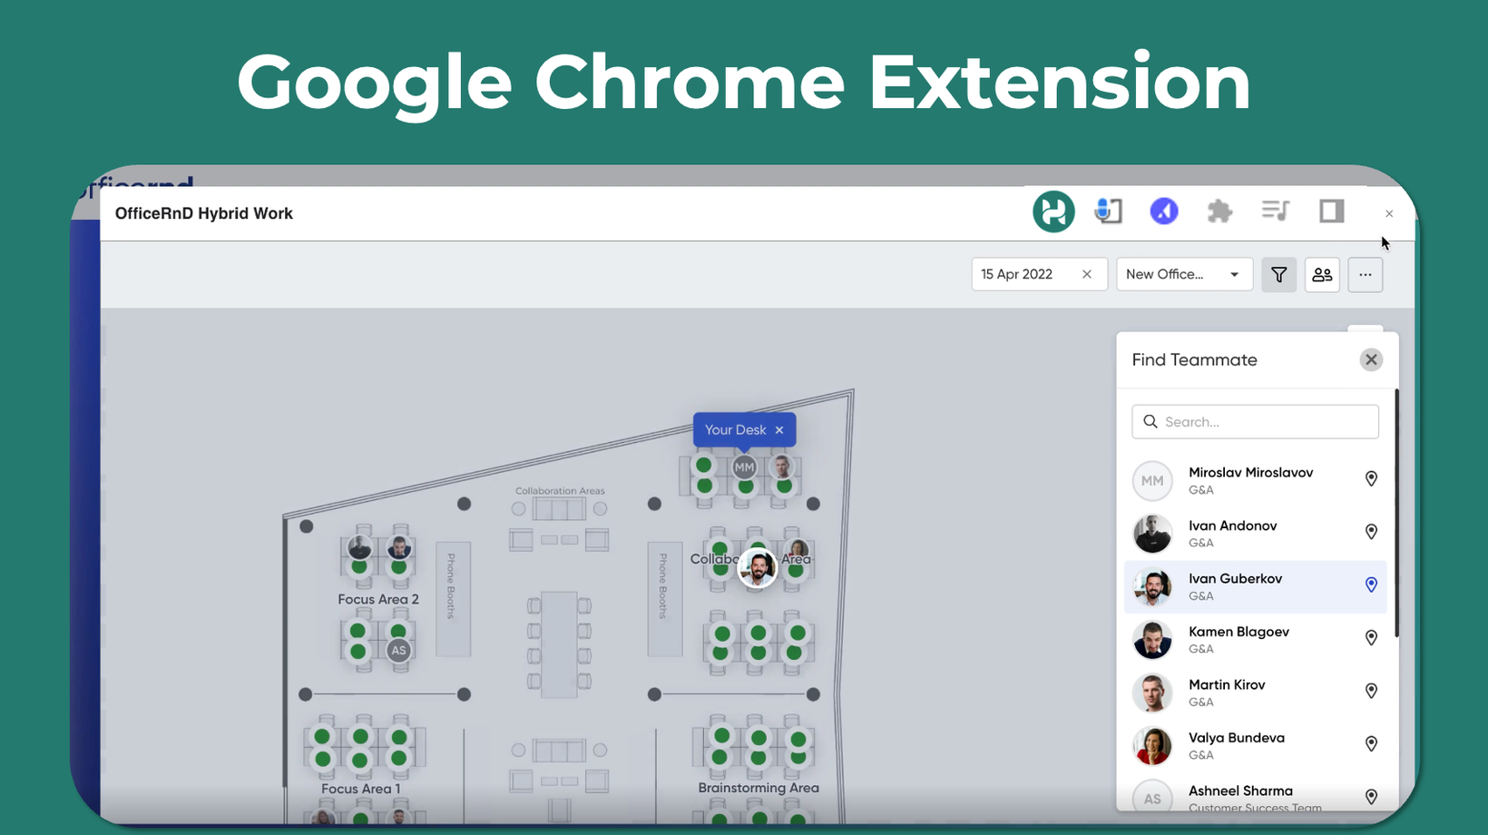Screen dimensions: 1488x835
Task: Open the OfficeRnD extension icon
Action: [x=1053, y=211]
